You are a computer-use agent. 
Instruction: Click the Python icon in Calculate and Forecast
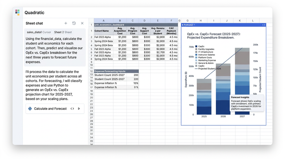point(30,109)
